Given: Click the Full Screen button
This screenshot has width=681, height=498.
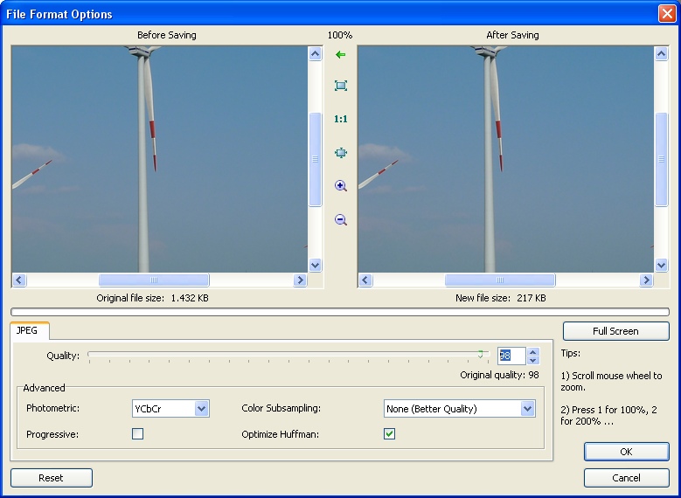Looking at the screenshot, I should tap(615, 331).
